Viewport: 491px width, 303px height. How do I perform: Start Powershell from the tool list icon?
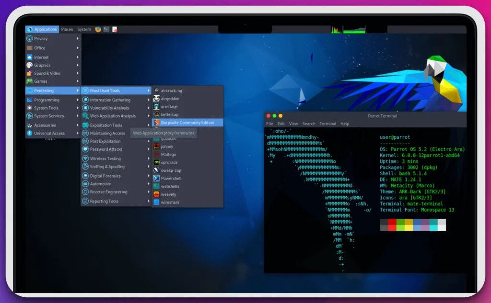tap(156, 178)
